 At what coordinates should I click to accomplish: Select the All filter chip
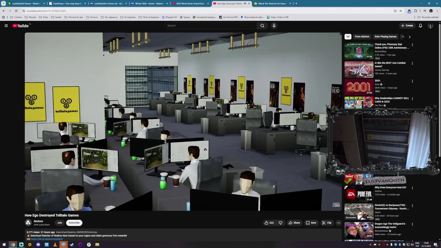pos(348,37)
